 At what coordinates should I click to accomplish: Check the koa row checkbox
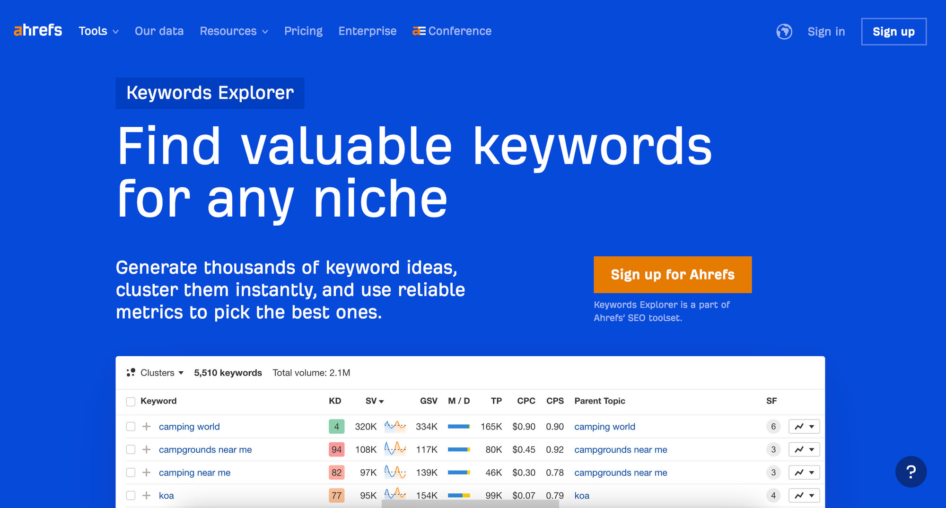tap(131, 495)
